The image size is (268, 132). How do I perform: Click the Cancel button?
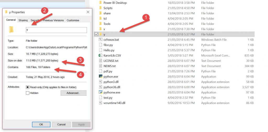61,124
